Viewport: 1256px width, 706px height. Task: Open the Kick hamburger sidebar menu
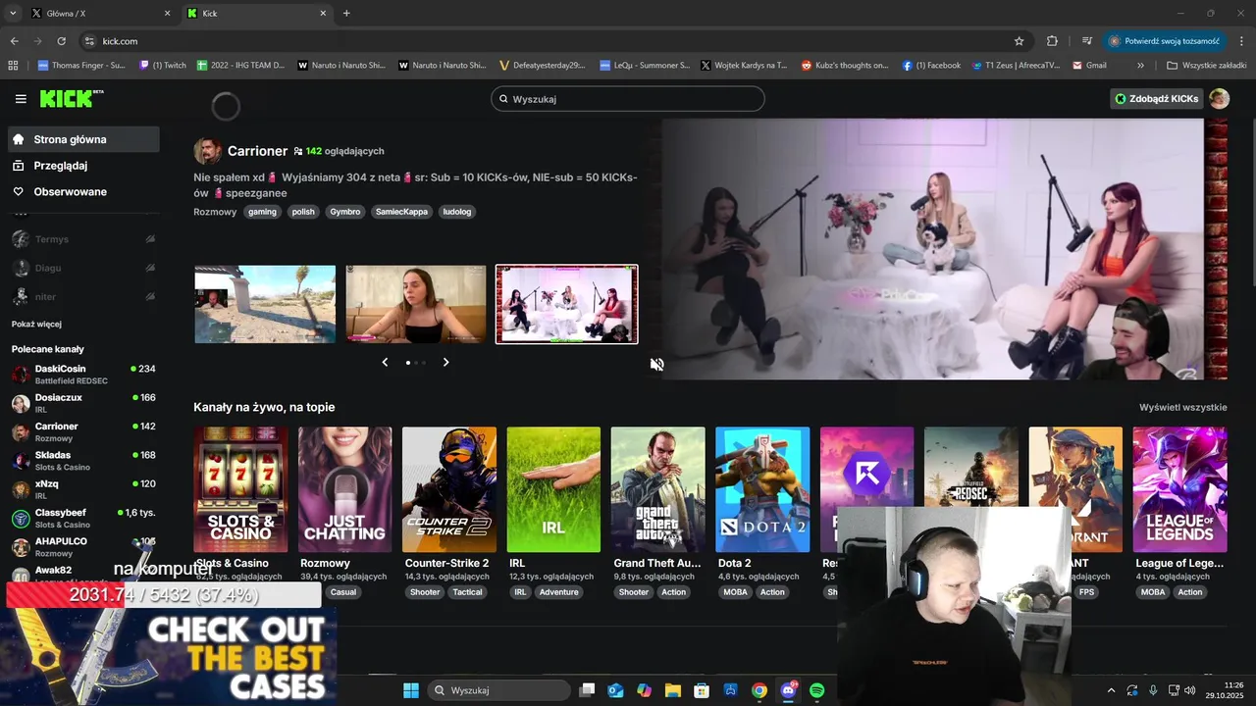click(21, 99)
